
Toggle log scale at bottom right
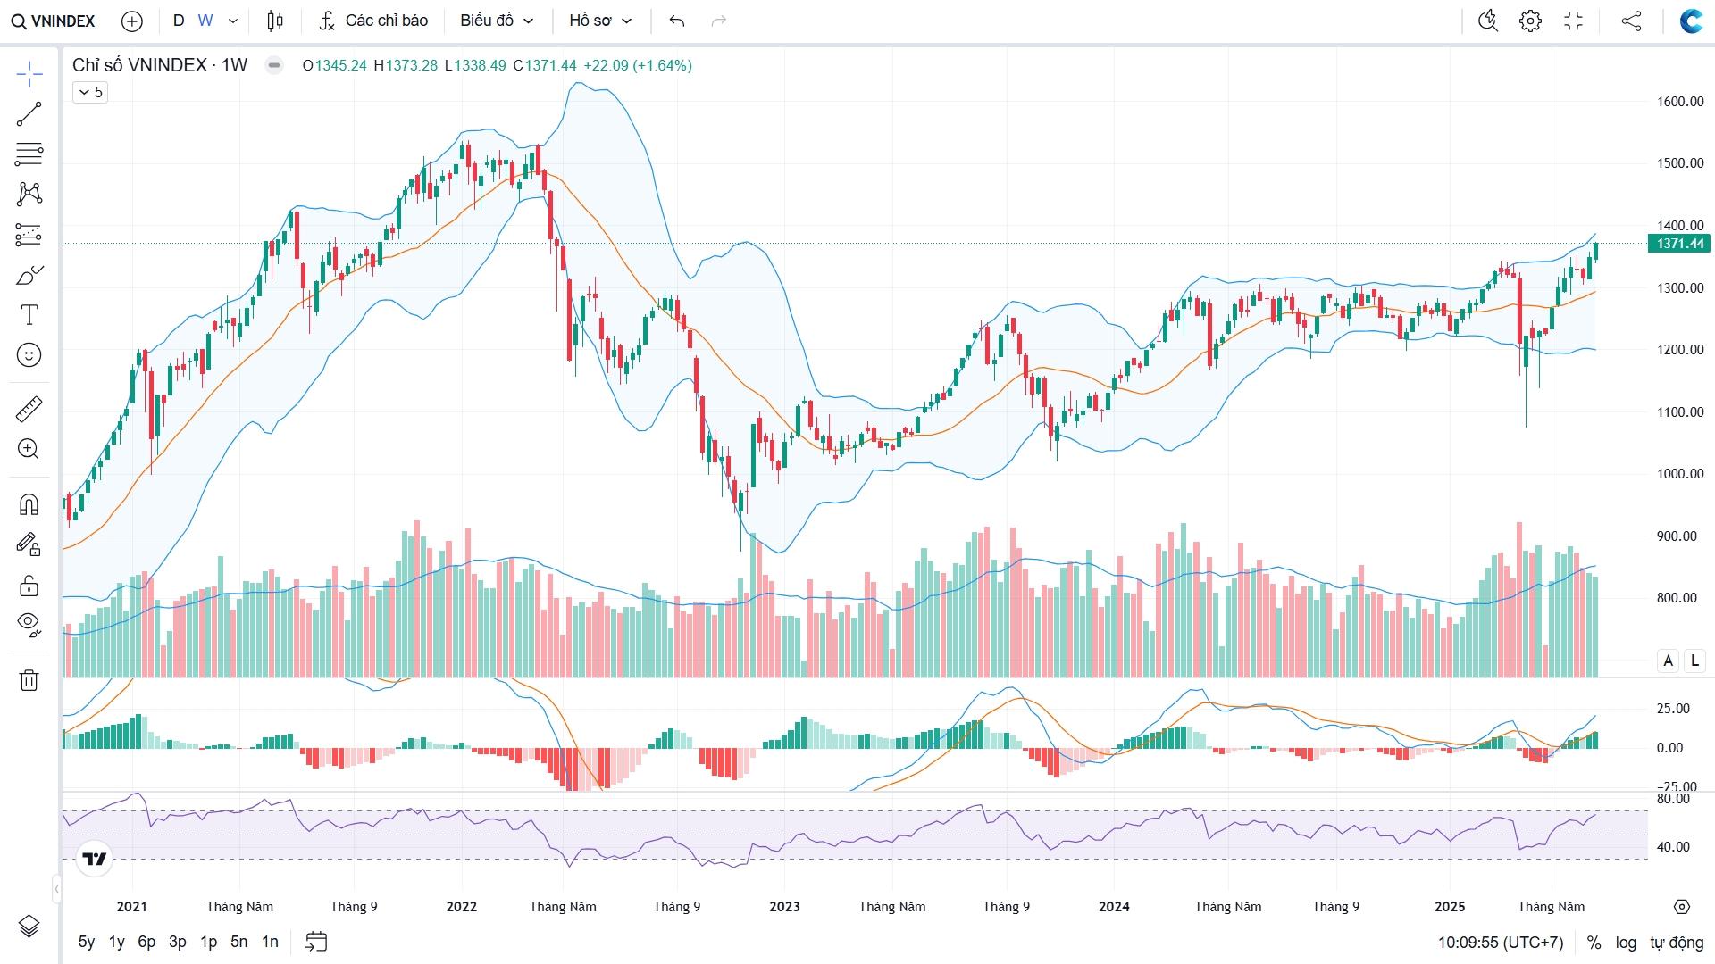click(x=1626, y=942)
